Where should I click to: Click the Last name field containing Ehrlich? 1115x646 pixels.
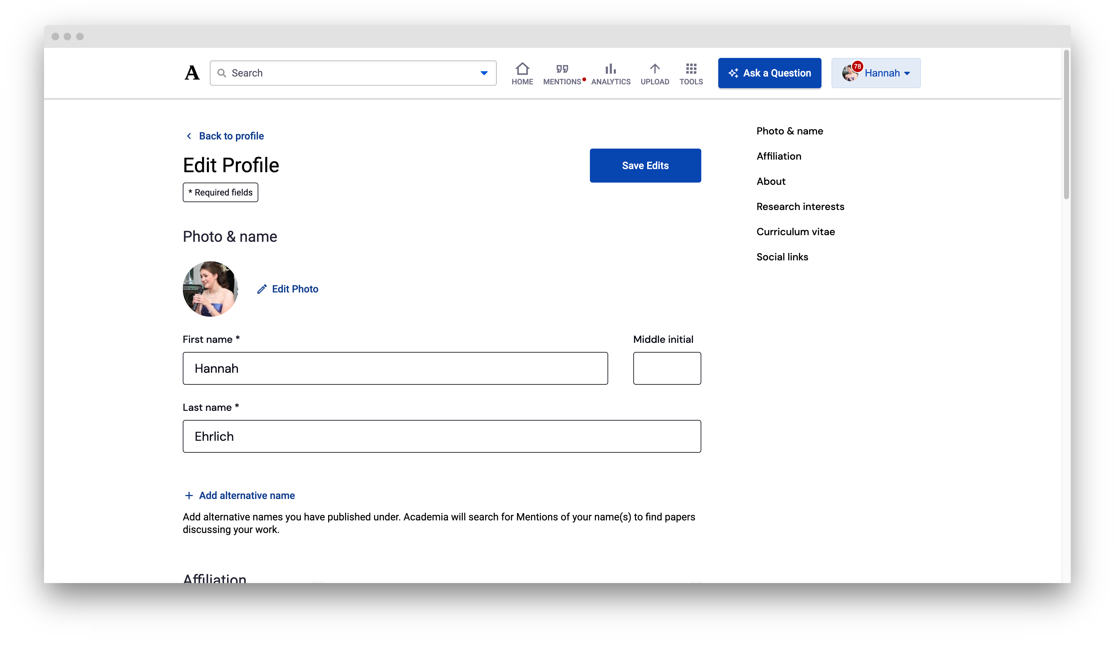click(x=442, y=436)
